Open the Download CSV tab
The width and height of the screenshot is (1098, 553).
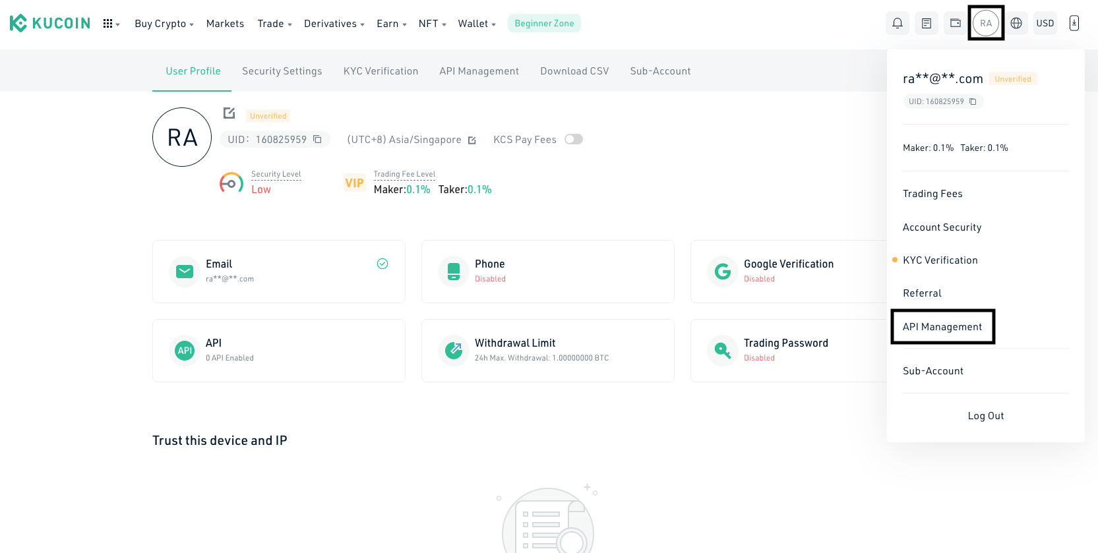[574, 71]
